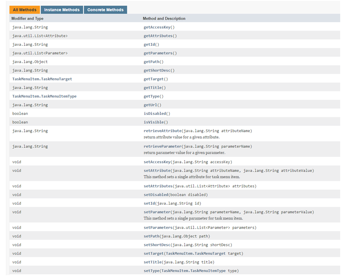
Task: Open the retrieveParameter method documentation
Action: point(164,146)
